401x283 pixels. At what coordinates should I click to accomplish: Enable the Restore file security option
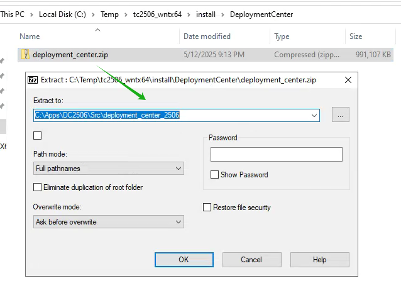coord(207,208)
